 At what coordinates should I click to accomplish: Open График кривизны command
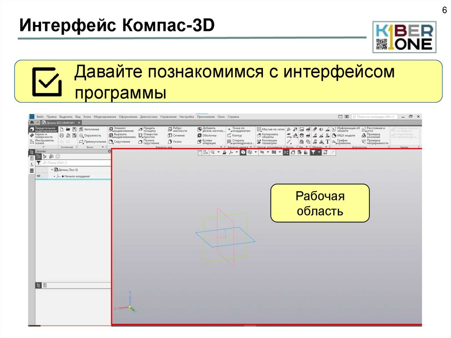coord(341,141)
